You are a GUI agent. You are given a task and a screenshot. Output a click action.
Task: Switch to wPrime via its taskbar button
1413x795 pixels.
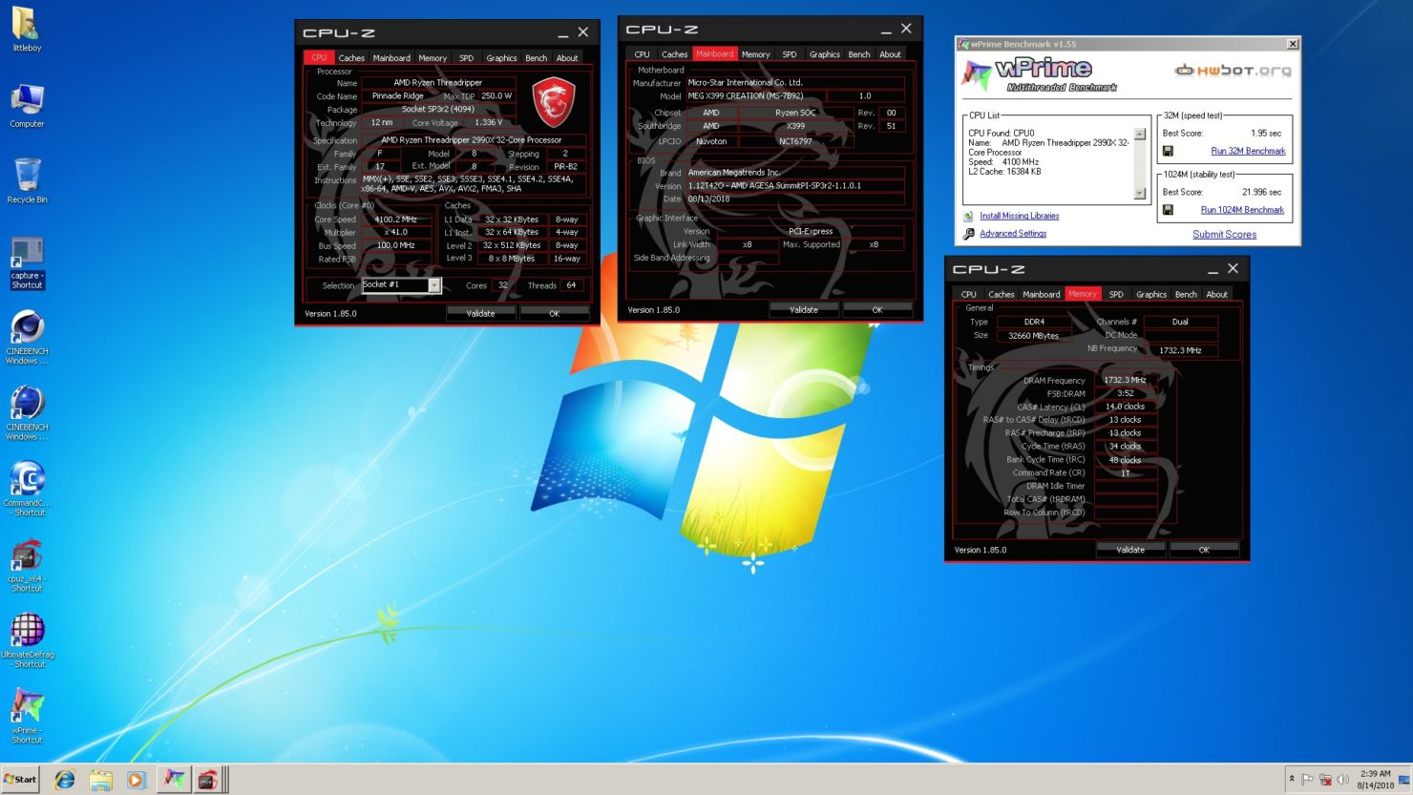(173, 780)
